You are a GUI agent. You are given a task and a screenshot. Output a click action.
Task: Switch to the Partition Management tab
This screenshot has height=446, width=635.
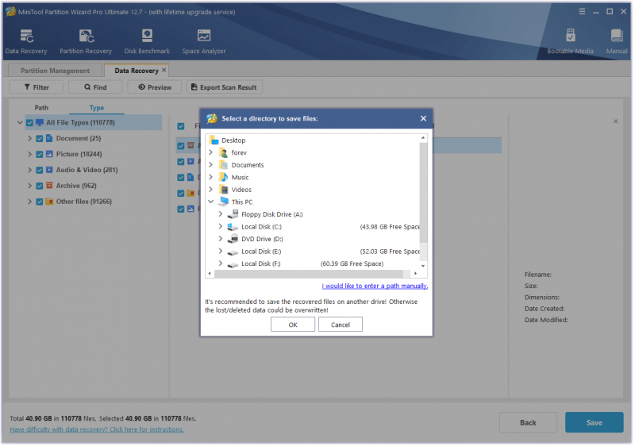56,71
